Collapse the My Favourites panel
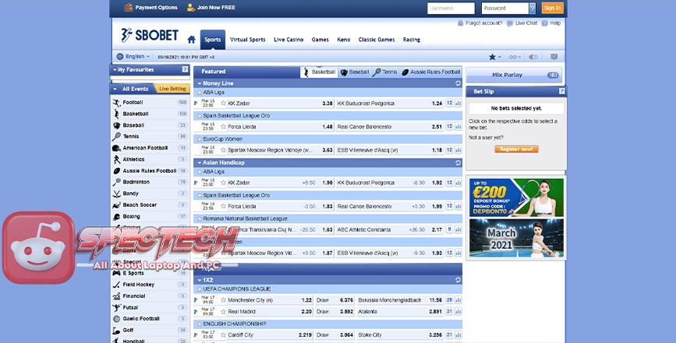This screenshot has width=676, height=343. pyautogui.click(x=115, y=70)
